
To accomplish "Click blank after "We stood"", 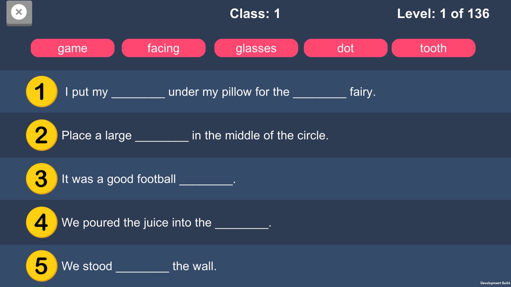I will coord(142,267).
